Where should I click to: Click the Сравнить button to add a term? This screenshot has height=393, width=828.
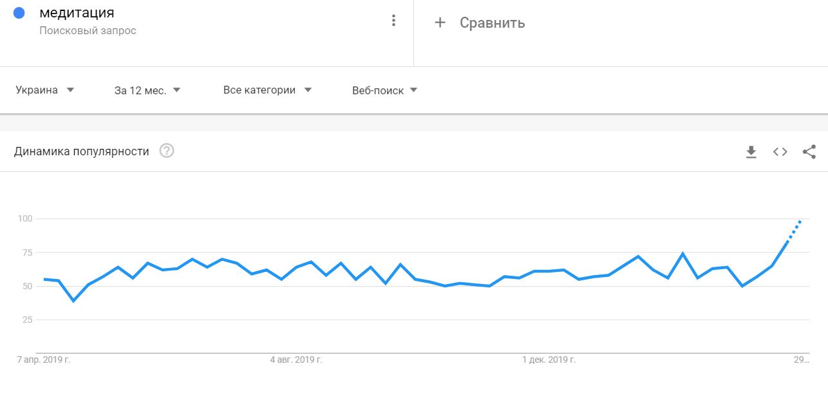coord(480,23)
